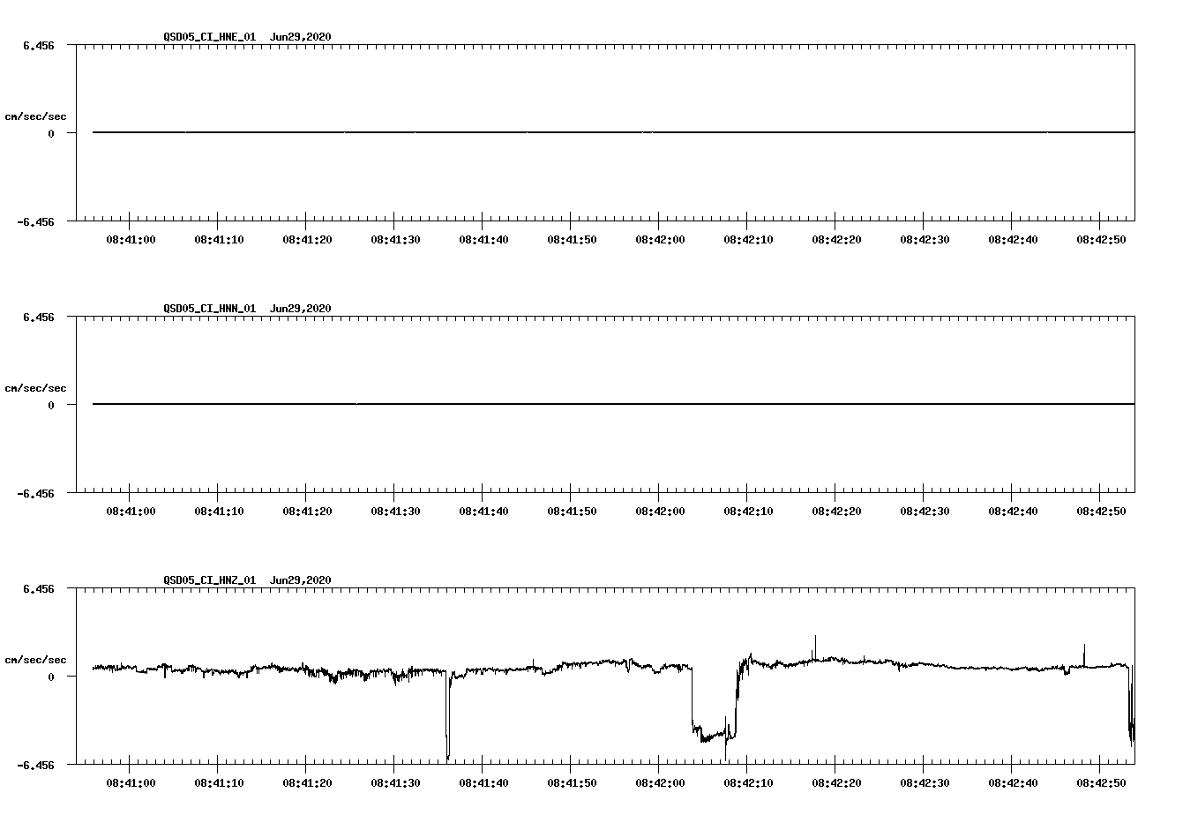The width and height of the screenshot is (1198, 815).
Task: Click 08:42:50 time label under HNE plot
Action: [1101, 240]
